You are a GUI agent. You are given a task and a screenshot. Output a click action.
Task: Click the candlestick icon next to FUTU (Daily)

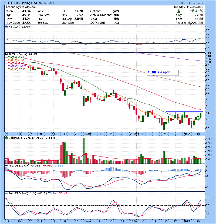pyautogui.click(x=6, y=54)
